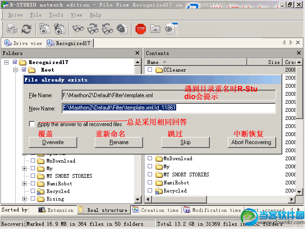
Task: Close the Folders panel
Action: pyautogui.click(x=137, y=53)
